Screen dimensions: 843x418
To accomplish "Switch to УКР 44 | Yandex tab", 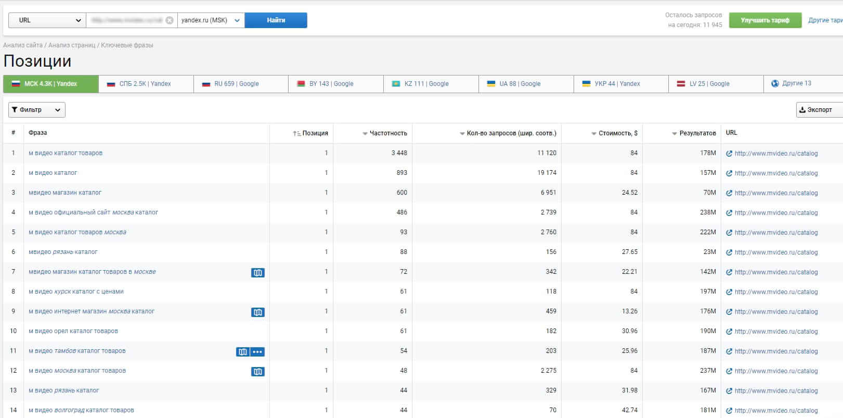I will coord(621,84).
